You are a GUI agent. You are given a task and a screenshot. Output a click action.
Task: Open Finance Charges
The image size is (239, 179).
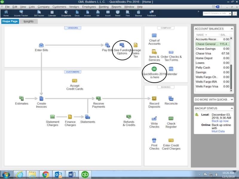pos(70,121)
